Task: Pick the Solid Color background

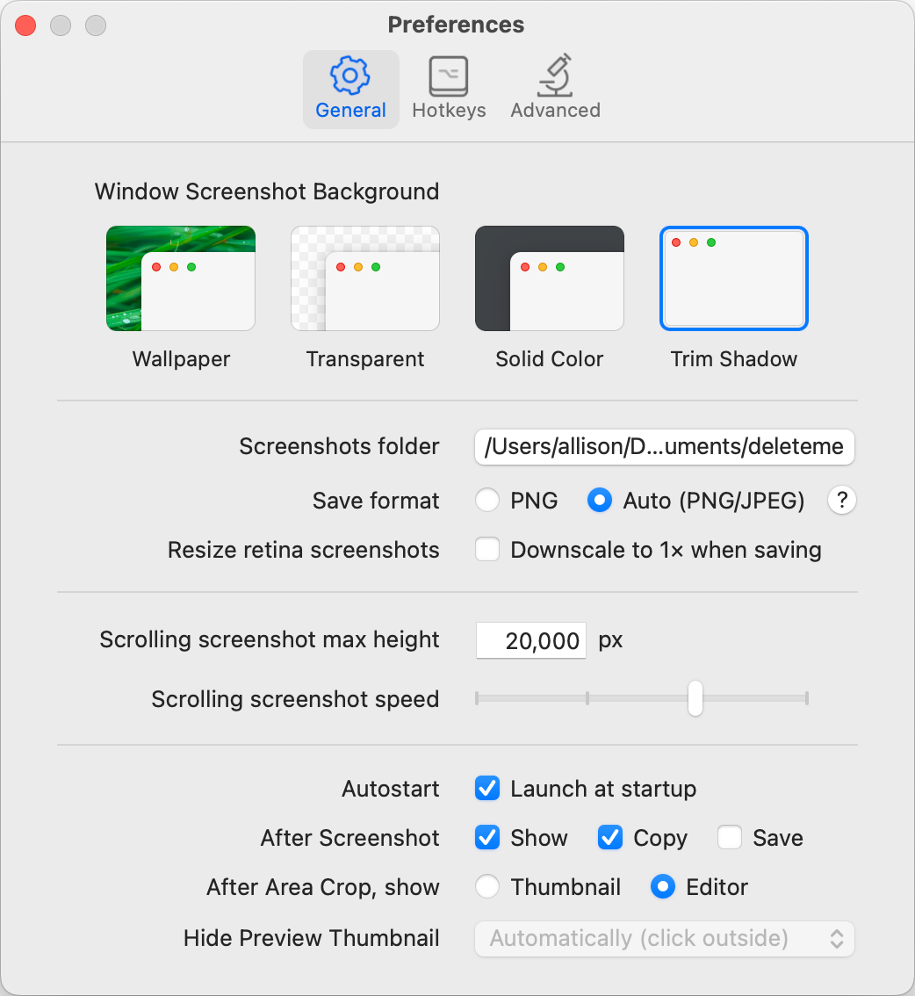Action: tap(550, 278)
